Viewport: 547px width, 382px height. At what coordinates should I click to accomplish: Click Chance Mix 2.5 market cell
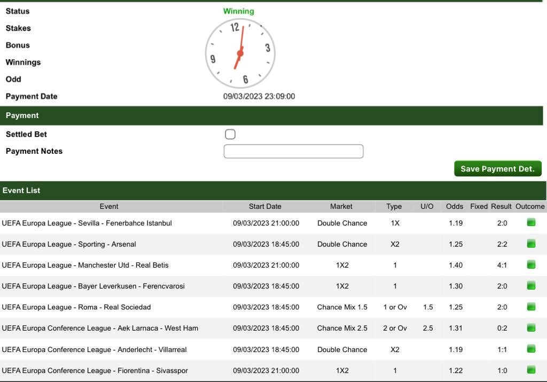(342, 328)
